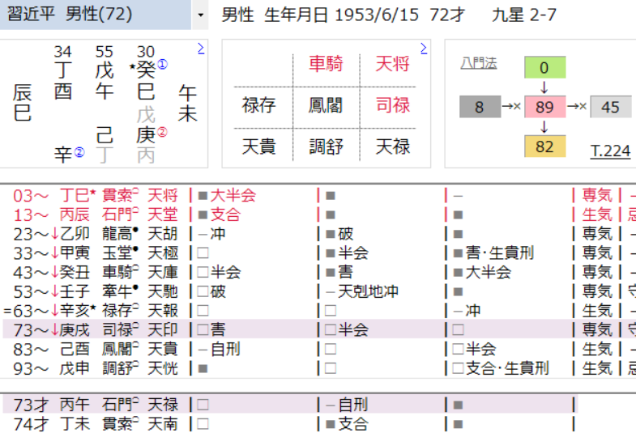Click the 癸巳 year pillar
This screenshot has width=636, height=433.
pyautogui.click(x=146, y=81)
